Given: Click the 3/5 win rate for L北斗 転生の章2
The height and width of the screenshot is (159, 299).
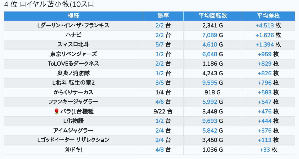Looking at the screenshot, I should point(159,83).
